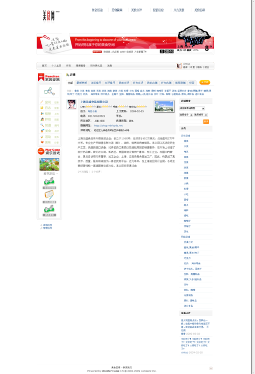255x374 pixels.
Task: Click the 店铺 heading icon
Action: 67,75
